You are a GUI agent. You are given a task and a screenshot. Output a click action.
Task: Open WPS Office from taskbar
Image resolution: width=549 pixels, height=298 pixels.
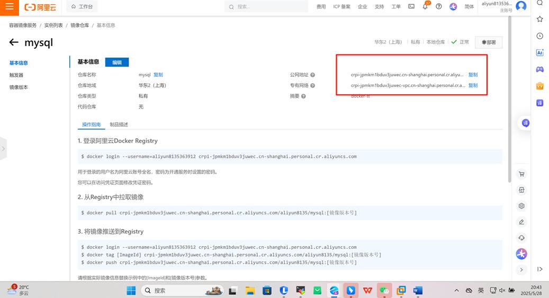[367, 290]
